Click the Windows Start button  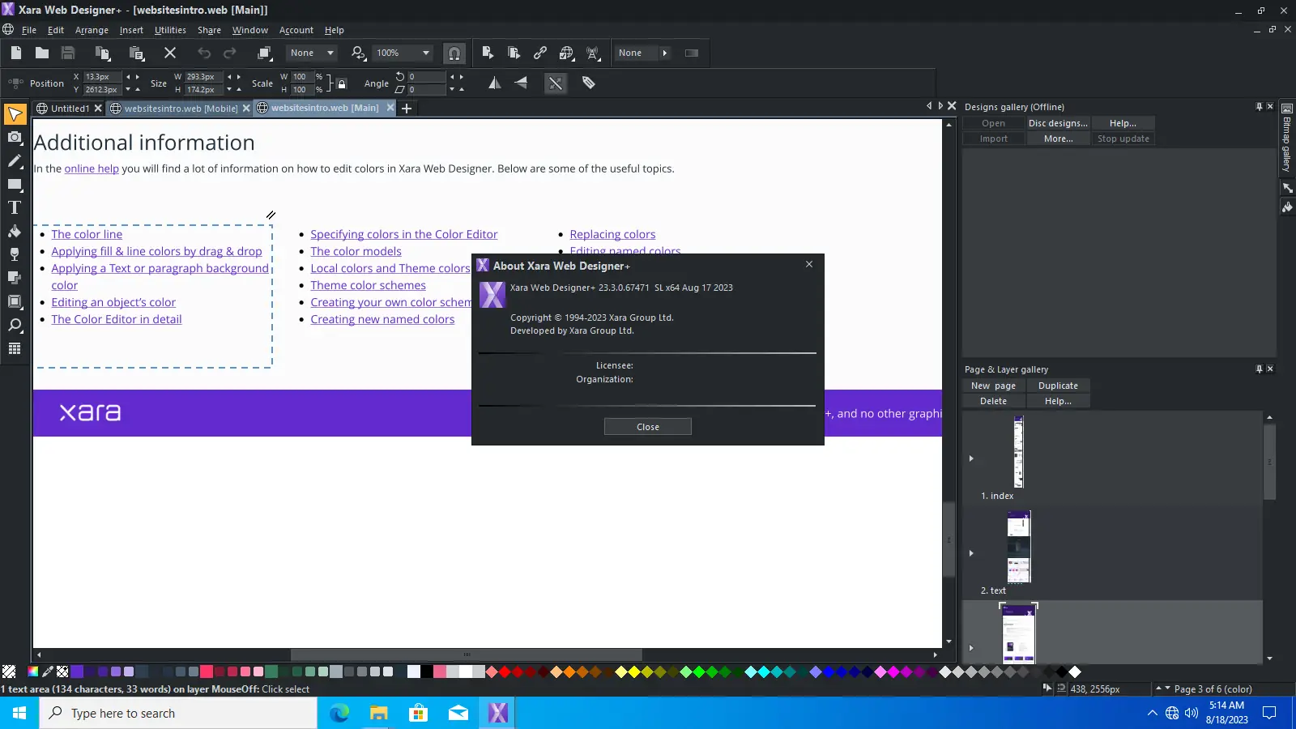pyautogui.click(x=19, y=713)
